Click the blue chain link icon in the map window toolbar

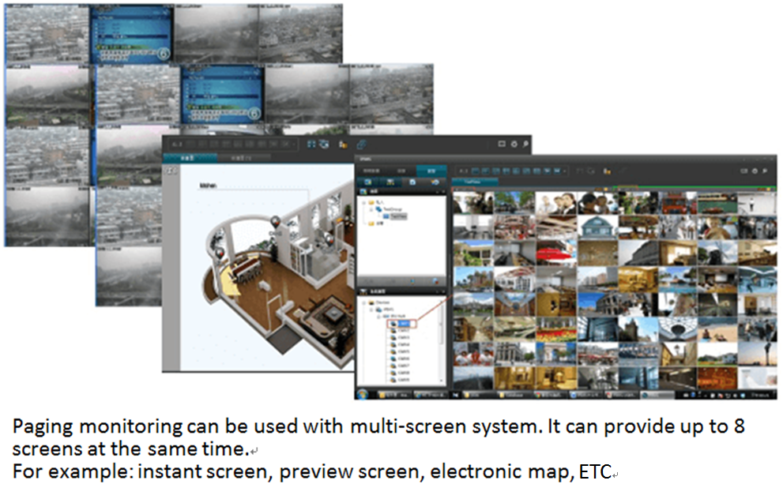[x=361, y=145]
